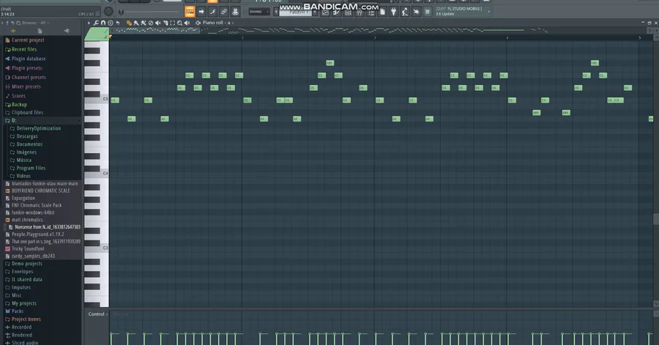Click the second icon right of pattern plus
The height and width of the screenshot is (345, 659).
tap(337, 12)
